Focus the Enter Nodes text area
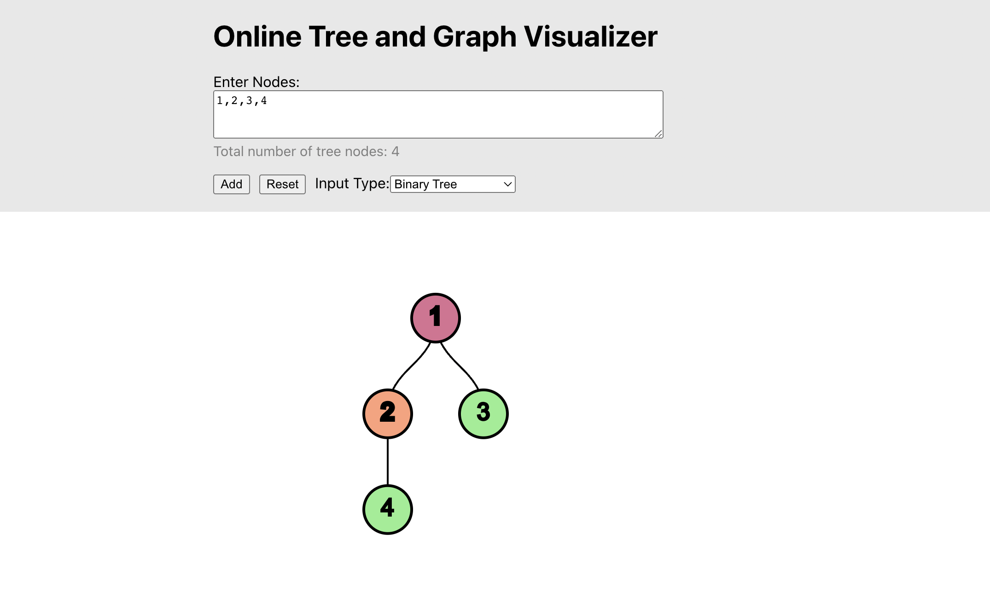 coord(438,114)
